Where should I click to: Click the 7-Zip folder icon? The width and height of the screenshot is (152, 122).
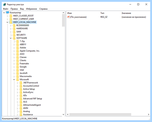tap(17, 41)
